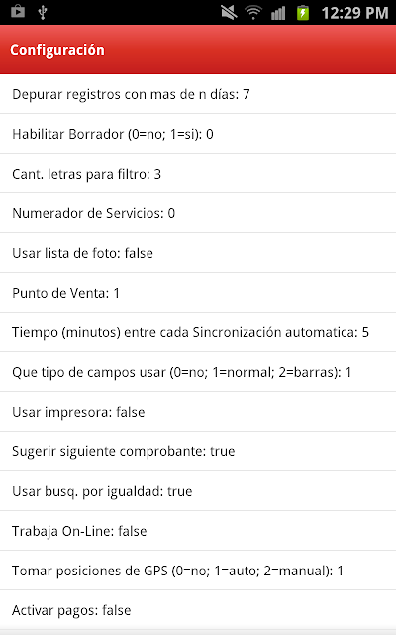The width and height of the screenshot is (396, 635).
Task: Open Numerador de Servicios setting
Action: [x=198, y=213]
